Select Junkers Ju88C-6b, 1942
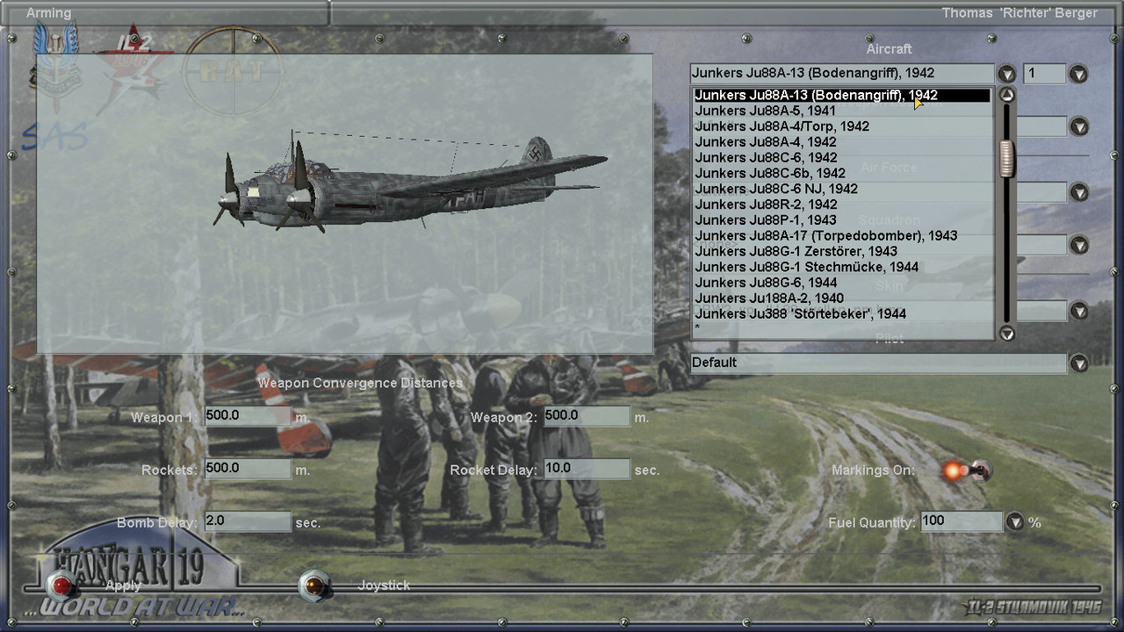This screenshot has width=1124, height=632. tap(841, 173)
